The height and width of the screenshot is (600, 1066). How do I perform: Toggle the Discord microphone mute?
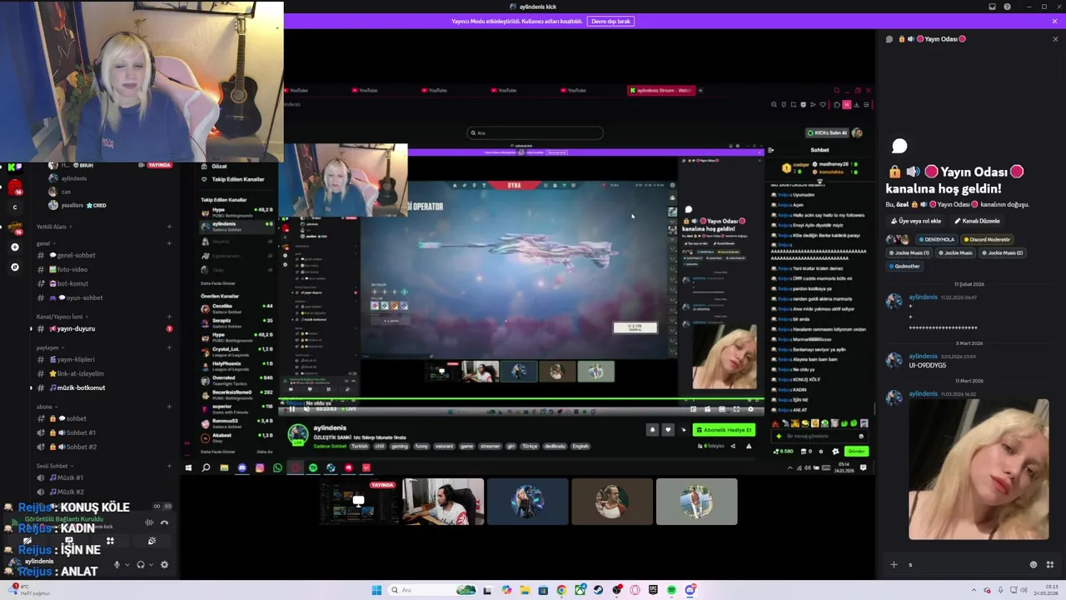click(117, 564)
